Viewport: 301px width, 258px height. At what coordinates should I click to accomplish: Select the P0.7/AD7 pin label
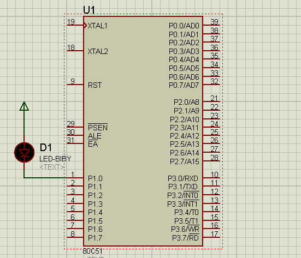tap(184, 85)
